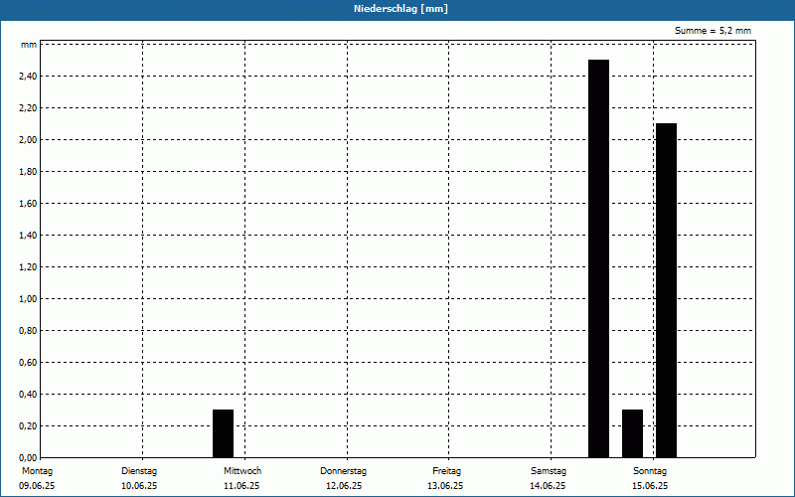
Task: Click the Sonntag axis label
Action: (650, 471)
